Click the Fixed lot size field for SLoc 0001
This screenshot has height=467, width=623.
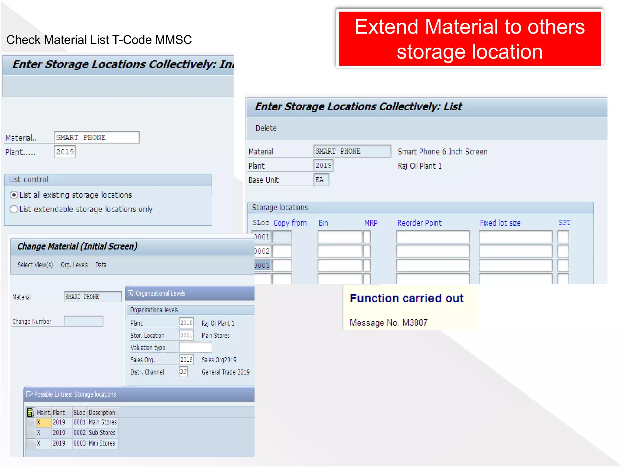point(516,237)
